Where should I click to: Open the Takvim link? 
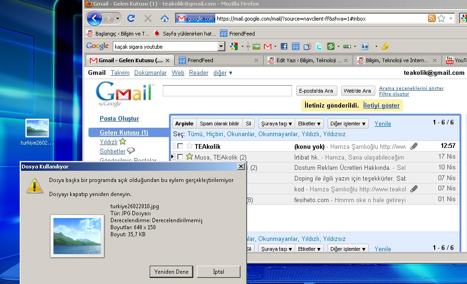120,73
